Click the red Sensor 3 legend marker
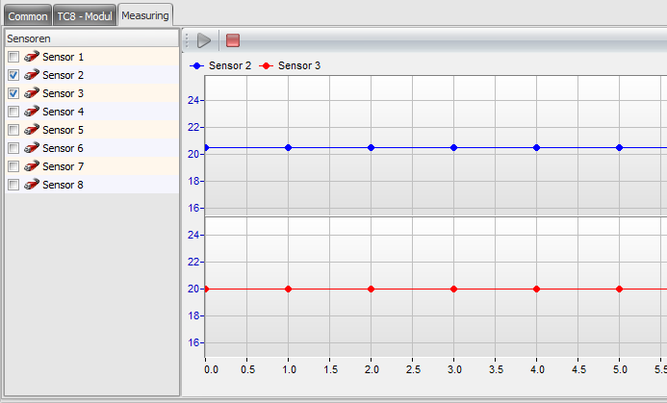 [267, 66]
